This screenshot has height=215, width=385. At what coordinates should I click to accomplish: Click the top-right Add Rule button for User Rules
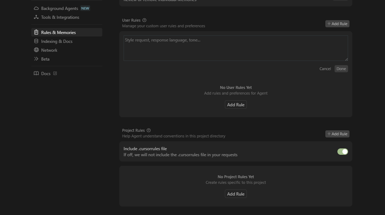pos(337,24)
